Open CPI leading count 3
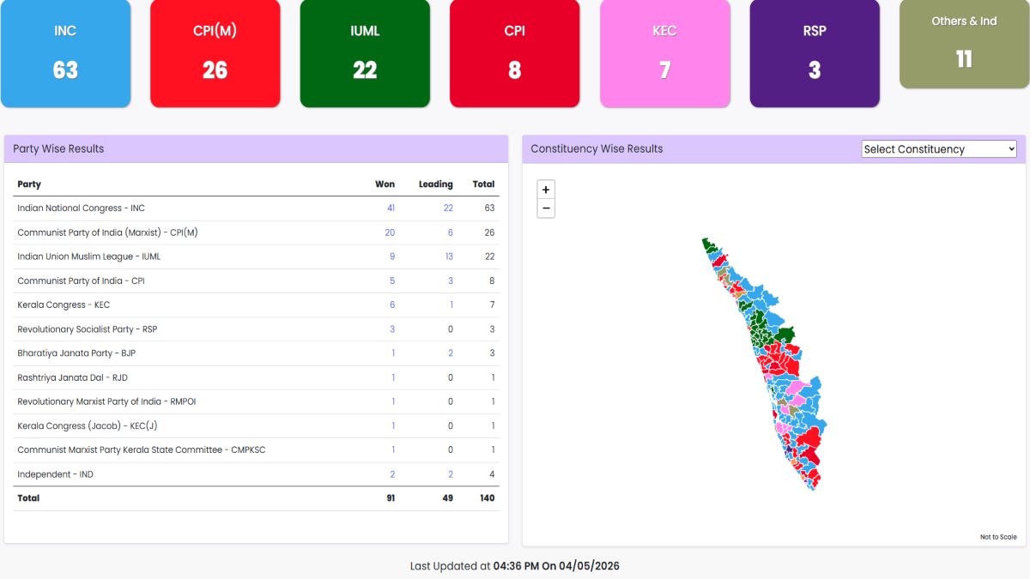This screenshot has height=579, width=1030. point(451,280)
